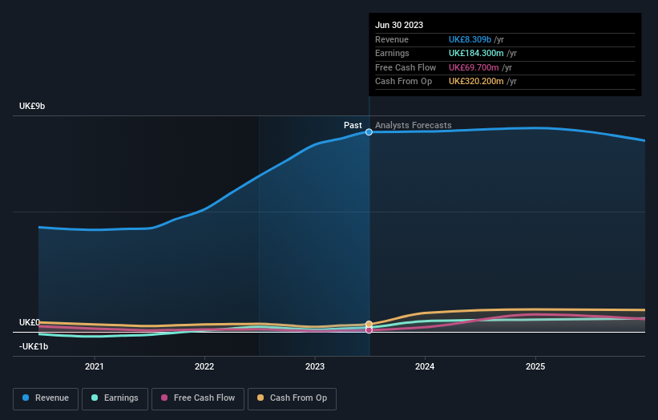Toggle the Free Cash Flow legend button
The image size is (658, 420).
point(198,398)
